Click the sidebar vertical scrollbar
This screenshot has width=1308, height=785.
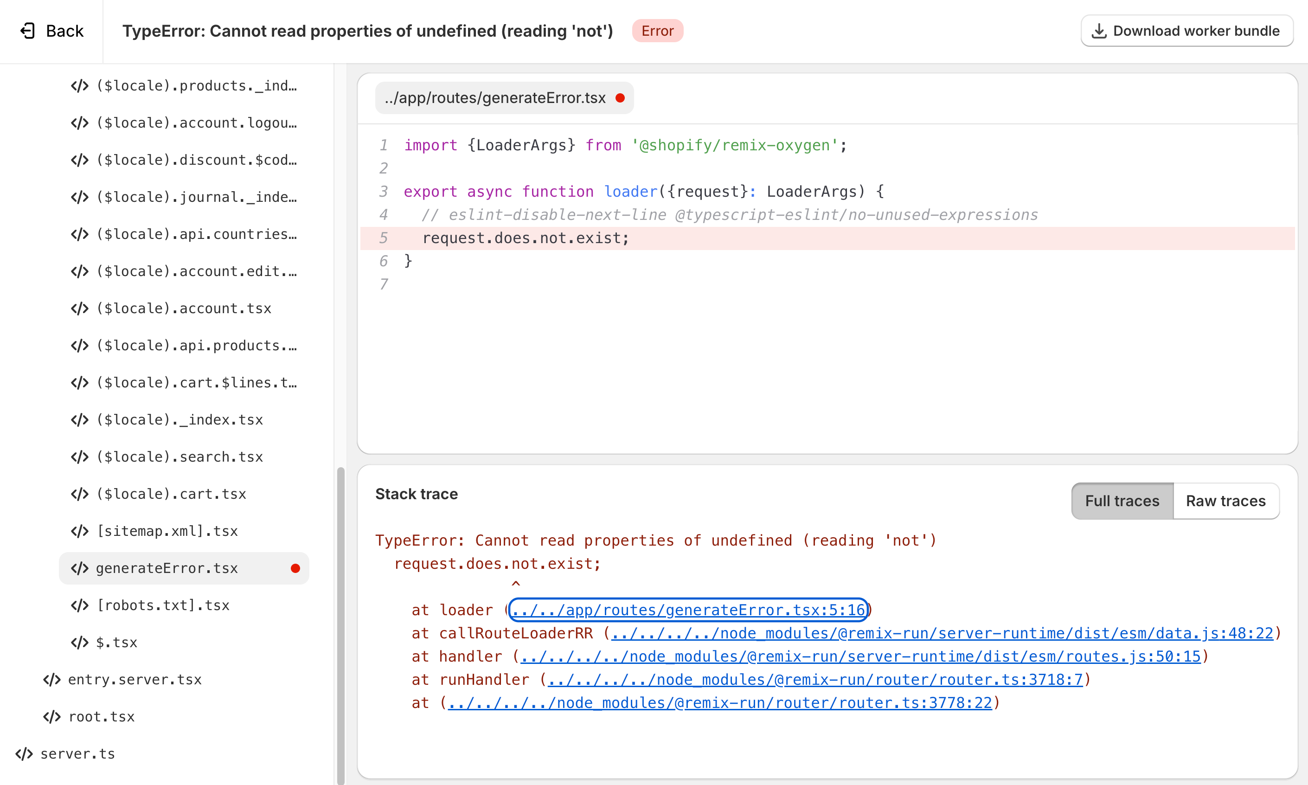coord(340,624)
